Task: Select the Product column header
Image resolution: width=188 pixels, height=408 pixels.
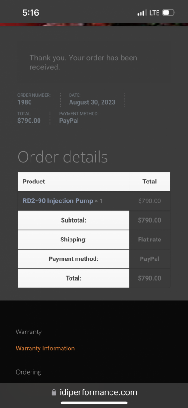Action: [x=34, y=182]
